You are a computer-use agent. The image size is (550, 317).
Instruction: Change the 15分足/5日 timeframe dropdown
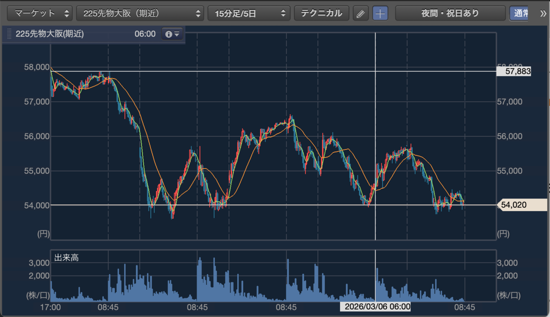[249, 13]
